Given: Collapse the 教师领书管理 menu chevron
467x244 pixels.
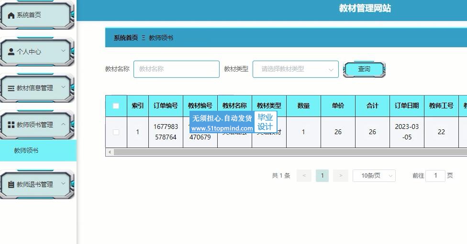Looking at the screenshot, I should (x=63, y=124).
